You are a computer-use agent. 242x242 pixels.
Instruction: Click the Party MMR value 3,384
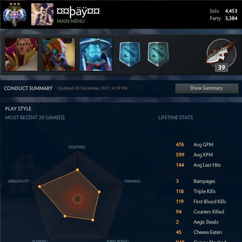pyautogui.click(x=231, y=18)
